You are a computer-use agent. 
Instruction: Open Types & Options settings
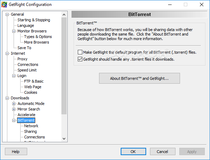(x=38, y=37)
